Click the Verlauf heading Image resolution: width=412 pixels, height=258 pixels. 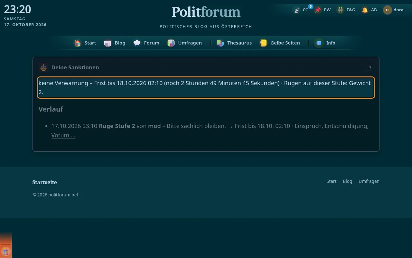pyautogui.click(x=51, y=109)
